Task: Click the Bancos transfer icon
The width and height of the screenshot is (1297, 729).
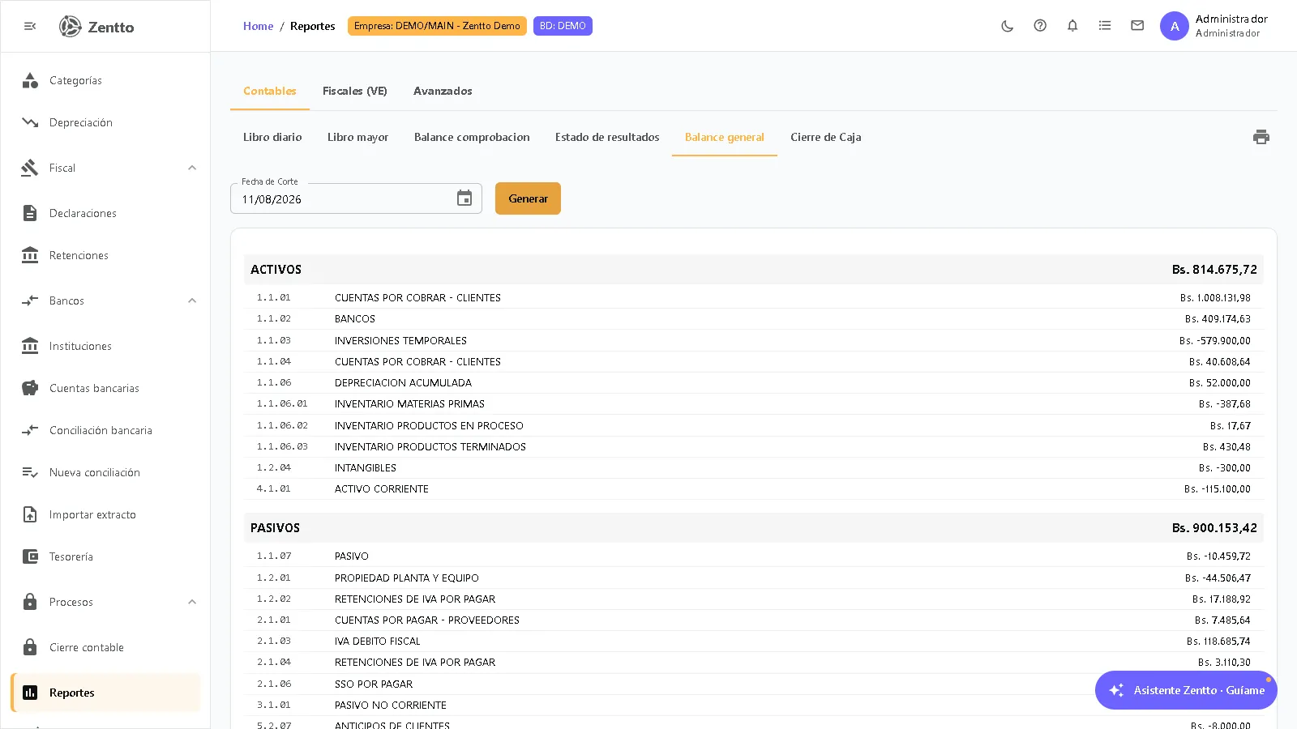Action: click(x=30, y=301)
